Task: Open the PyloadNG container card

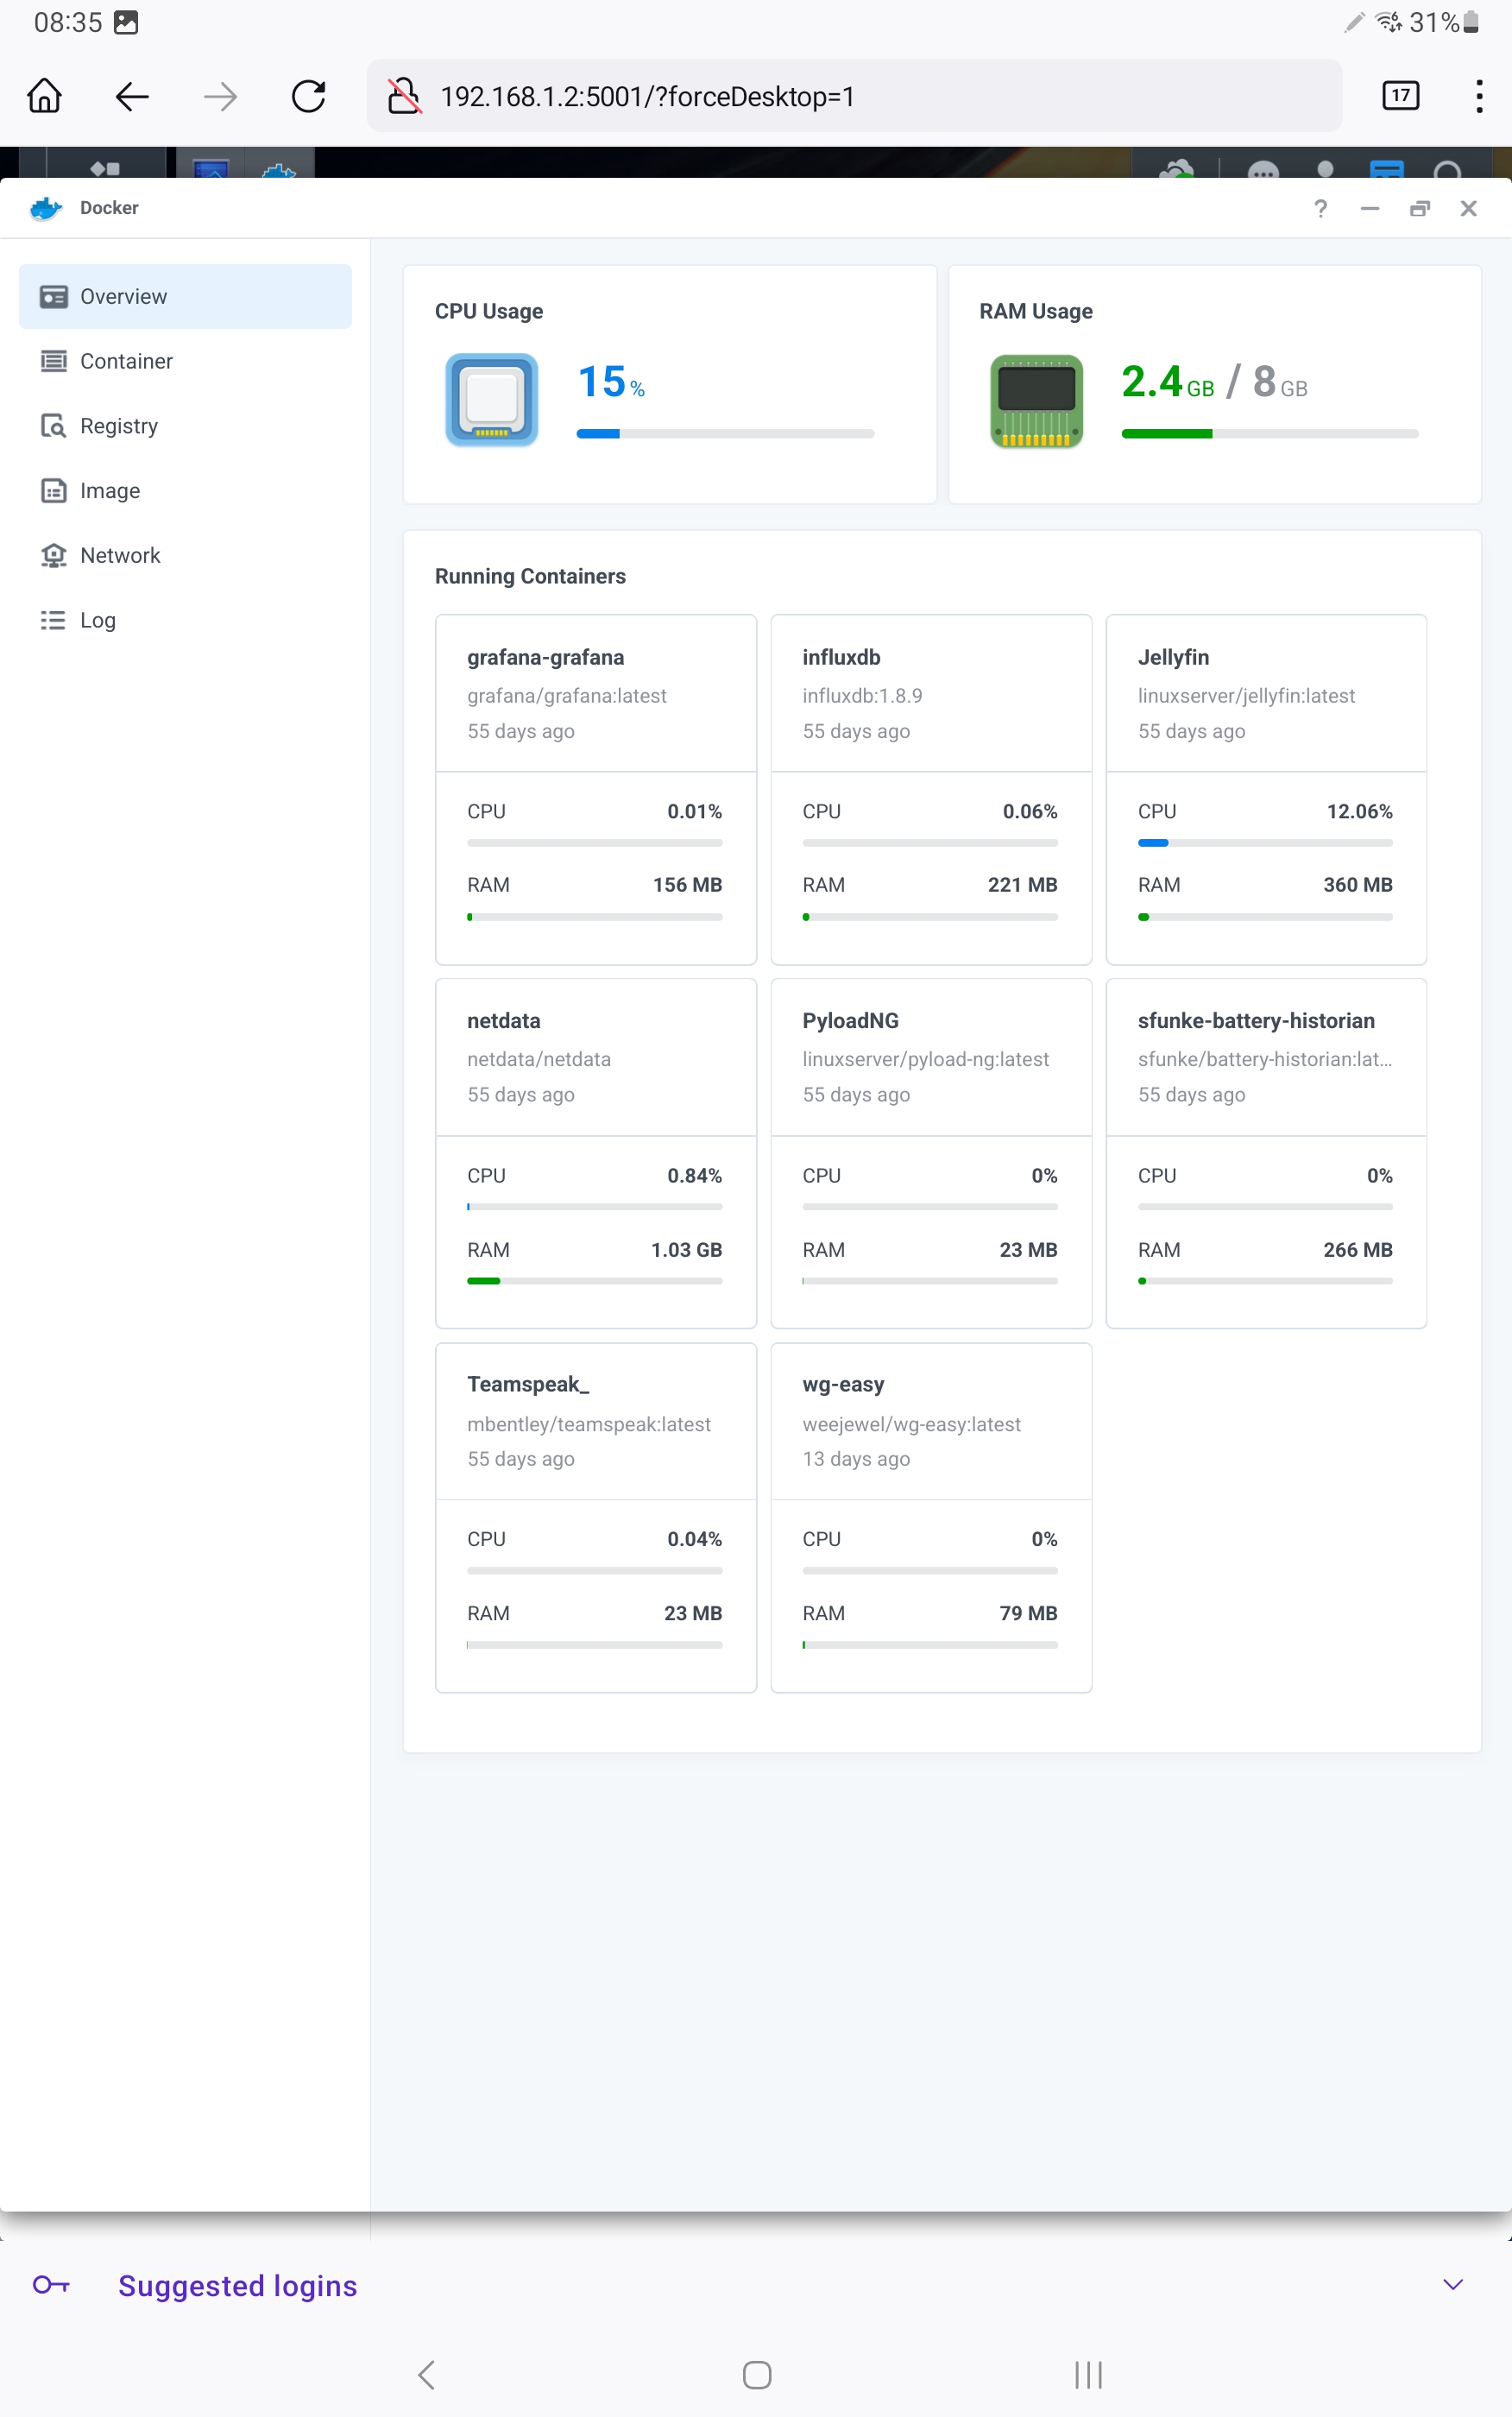Action: pyautogui.click(x=931, y=1153)
